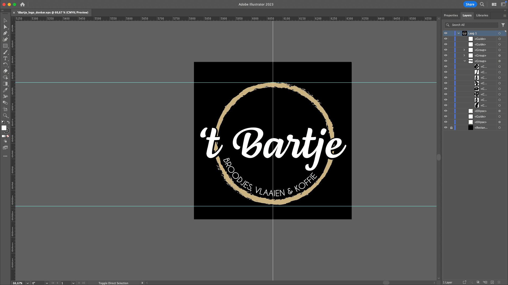Viewport: 508px width, 285px height.
Task: Switch to the Libraries tab
Action: [482, 16]
